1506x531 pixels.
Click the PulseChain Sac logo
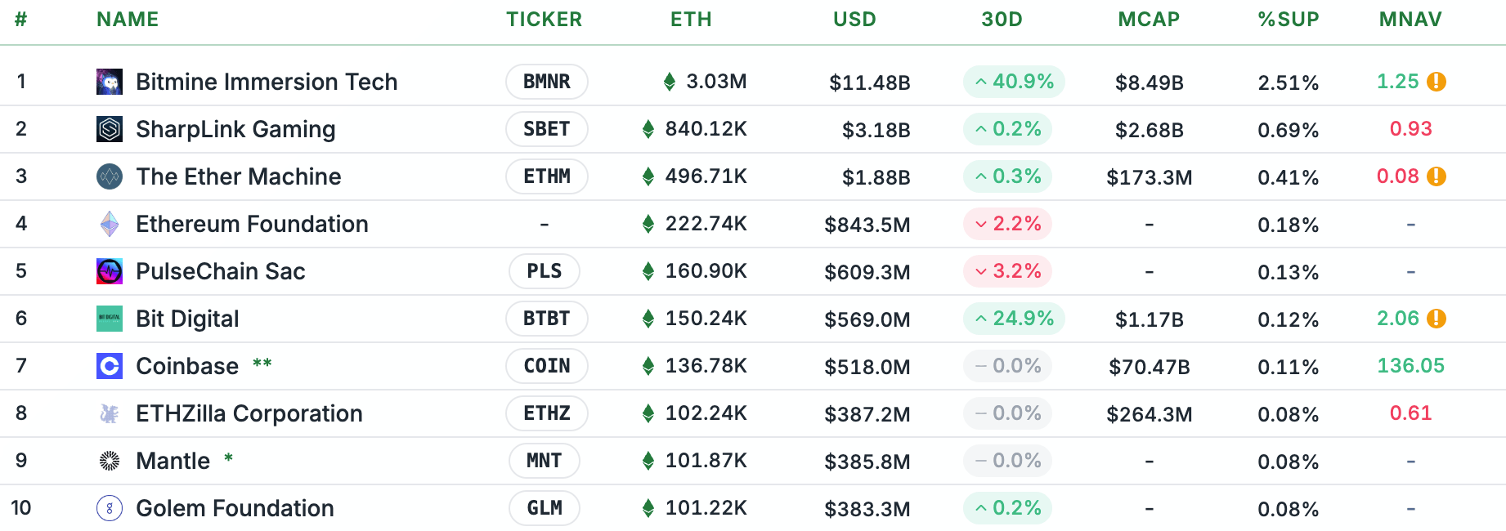(x=108, y=271)
